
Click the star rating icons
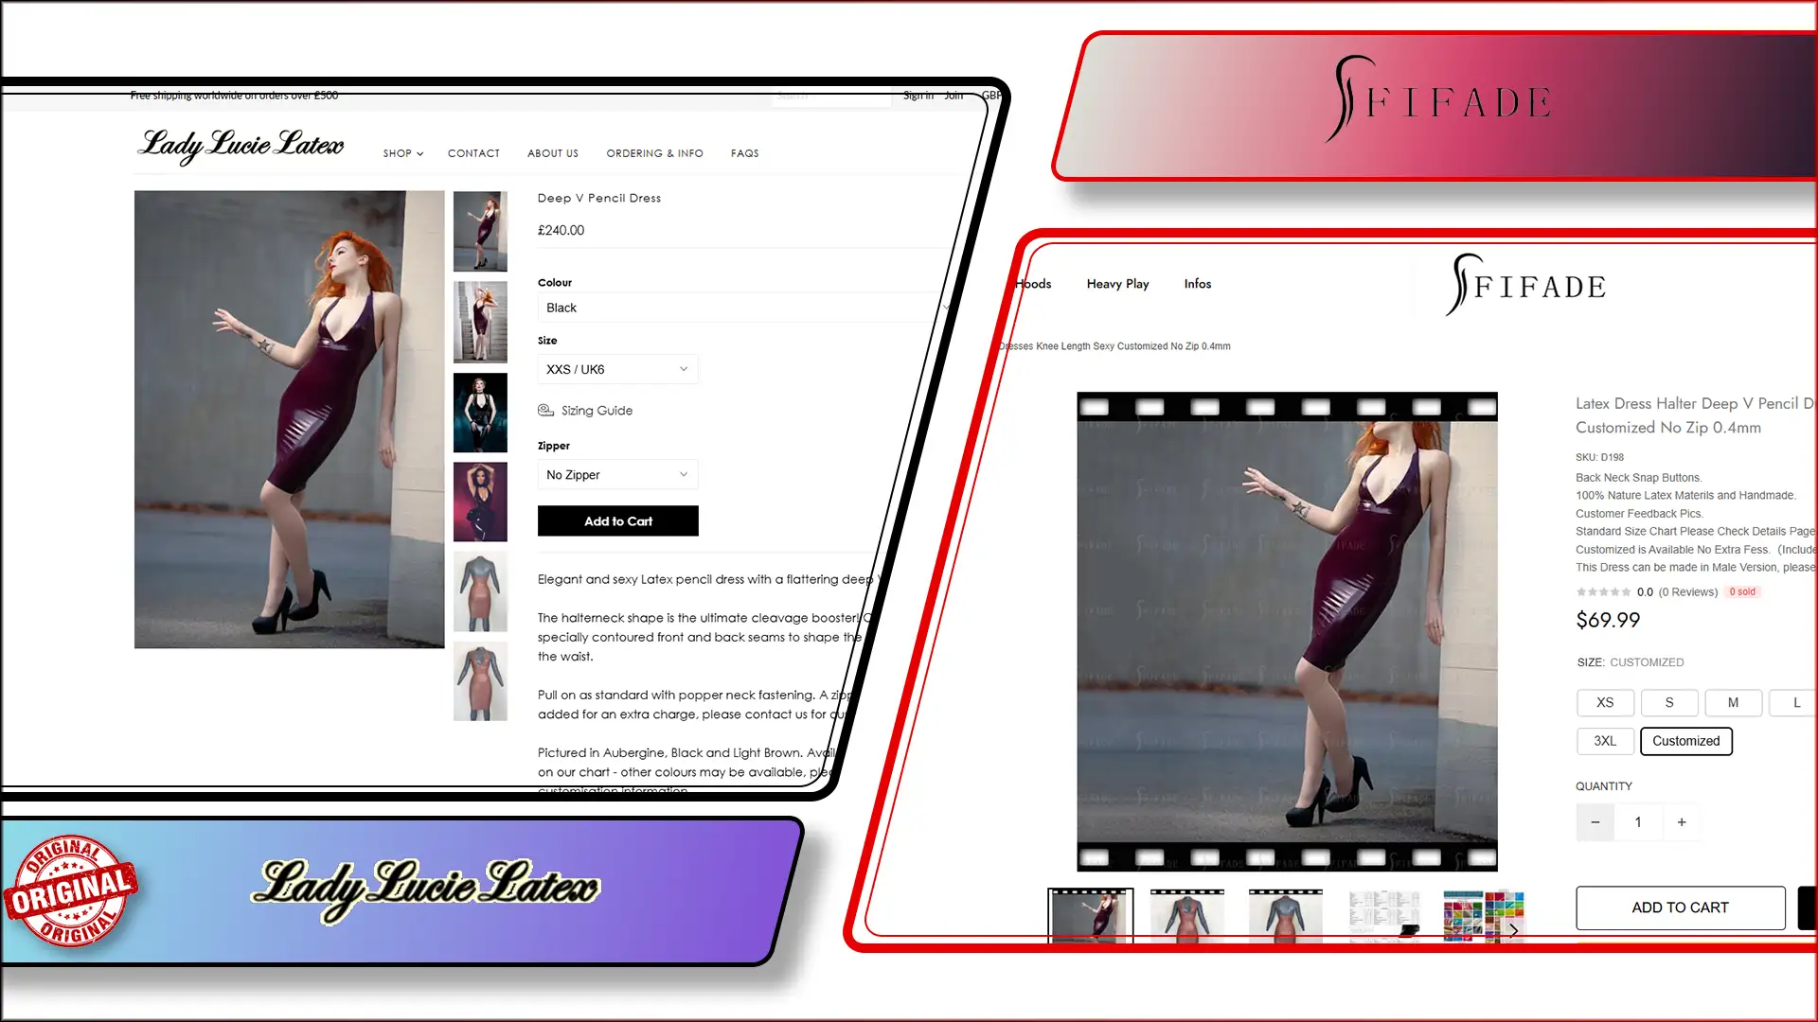(x=1603, y=592)
